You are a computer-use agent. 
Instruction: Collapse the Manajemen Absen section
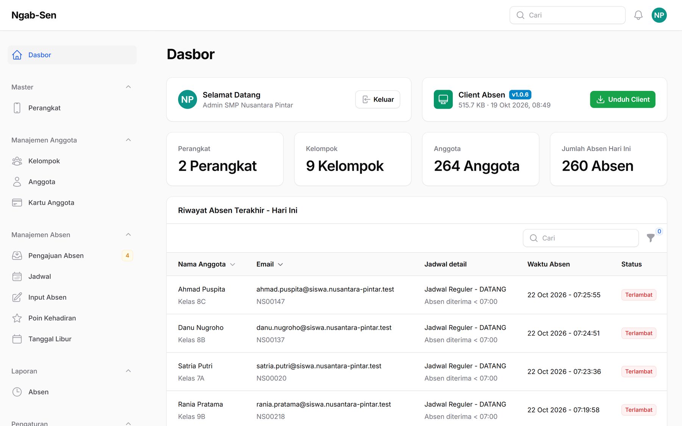click(x=128, y=235)
